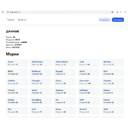
Task: Open the Bentley brand card
Action: pos(113,63)
